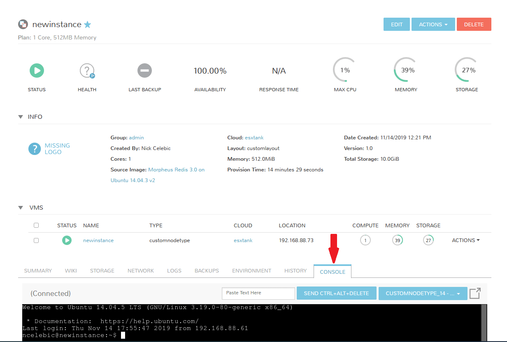Open the CUSTOMNODETYPE_14 console selector dropdown
The image size is (507, 342).
coord(423,293)
